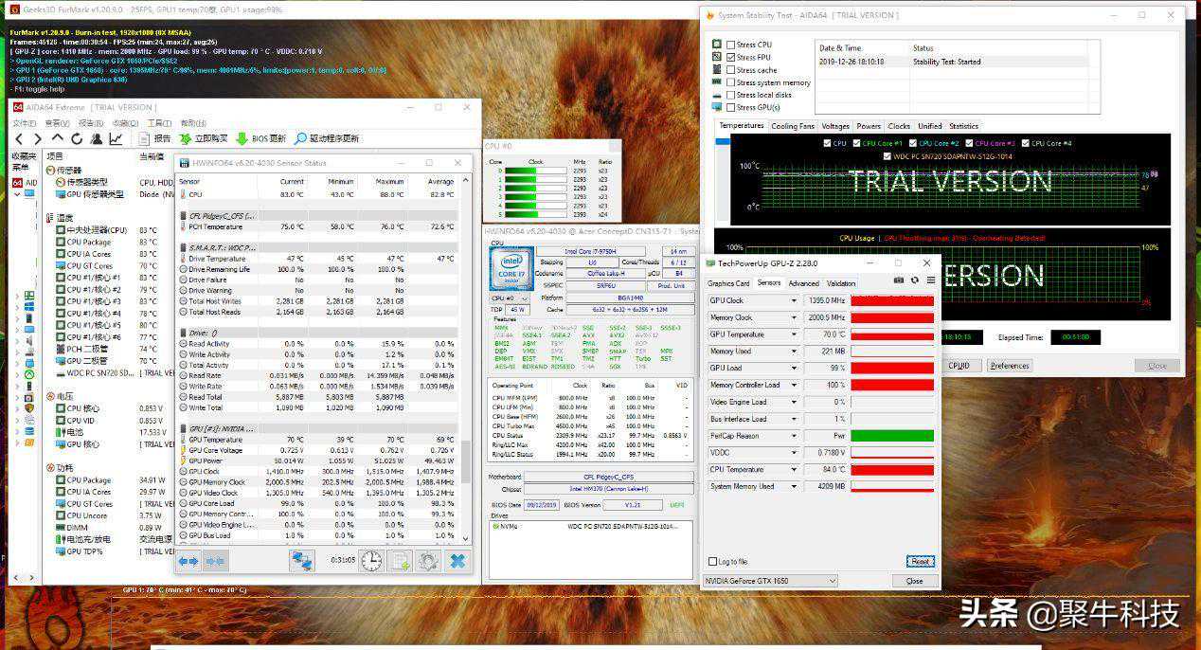This screenshot has width=1201, height=650.
Task: Open the CPU #0 selection dropdown
Action: click(510, 298)
